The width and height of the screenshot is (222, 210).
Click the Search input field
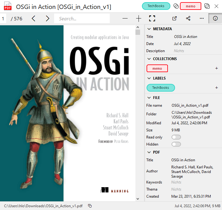pos(82,19)
